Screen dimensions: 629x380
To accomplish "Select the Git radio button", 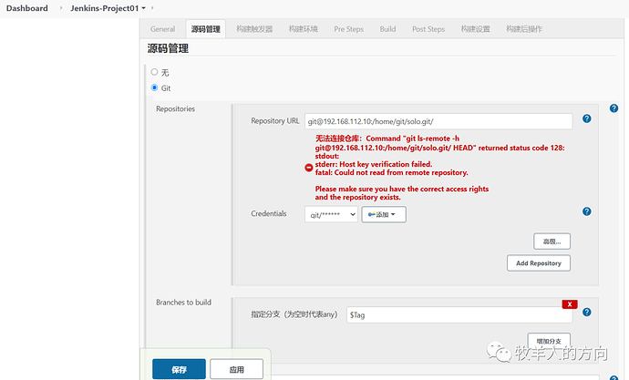I will pos(154,87).
